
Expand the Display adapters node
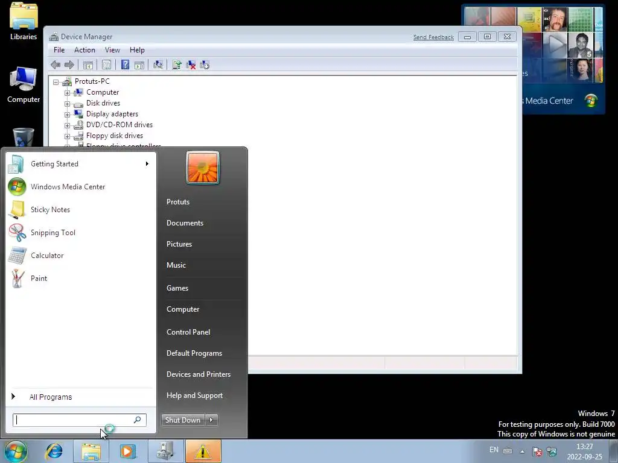[x=67, y=115]
